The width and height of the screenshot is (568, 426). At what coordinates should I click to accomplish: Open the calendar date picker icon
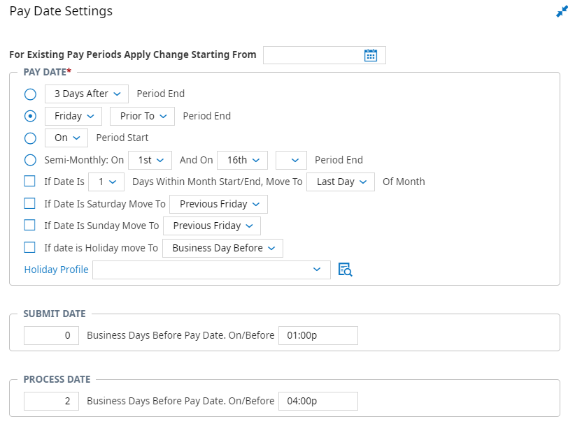(370, 55)
